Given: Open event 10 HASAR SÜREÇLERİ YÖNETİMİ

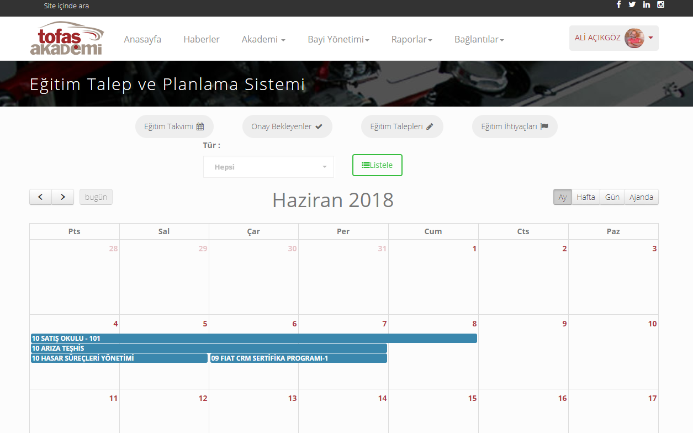Looking at the screenshot, I should pos(119,358).
